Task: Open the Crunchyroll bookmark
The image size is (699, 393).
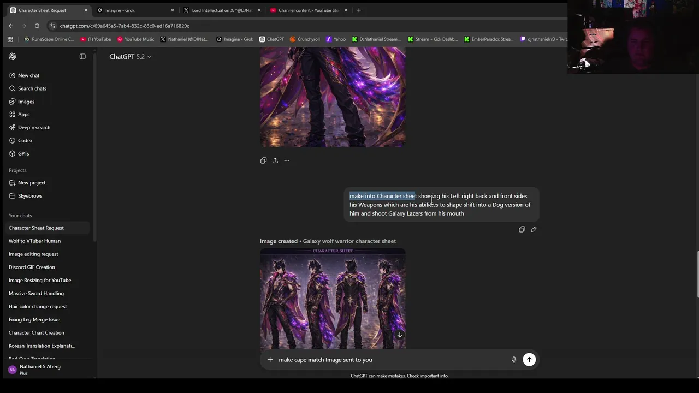Action: click(305, 39)
